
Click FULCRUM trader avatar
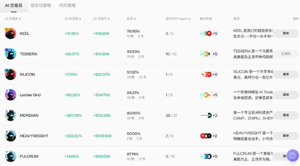click(10, 156)
